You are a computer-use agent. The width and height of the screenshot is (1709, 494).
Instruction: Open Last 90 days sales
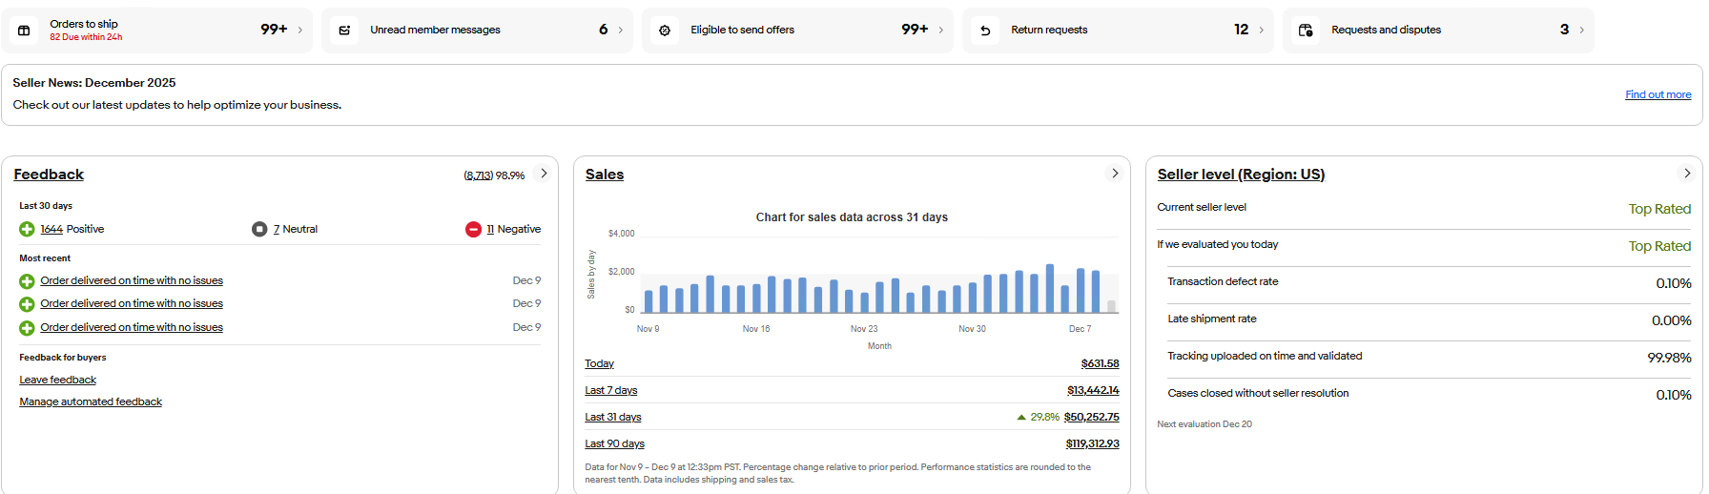[x=615, y=443]
